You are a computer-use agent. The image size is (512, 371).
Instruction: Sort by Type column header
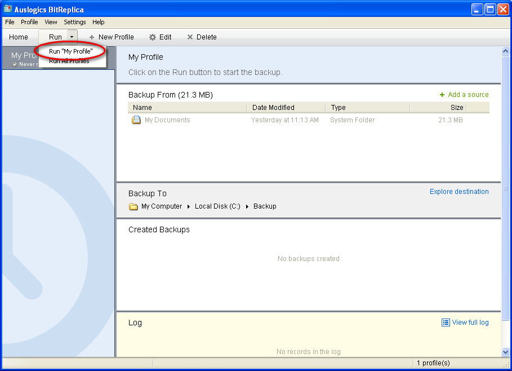tap(368, 108)
